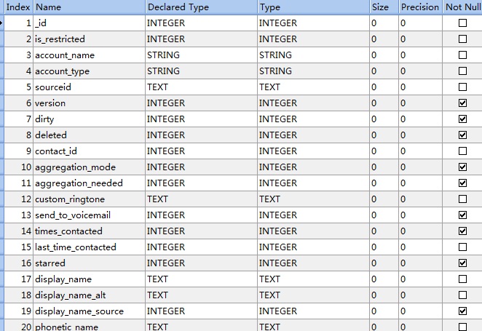
Task: Select the _id name cell
Action: click(89, 23)
